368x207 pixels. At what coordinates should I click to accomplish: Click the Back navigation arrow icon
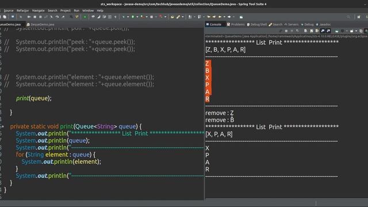[x=220, y=17]
